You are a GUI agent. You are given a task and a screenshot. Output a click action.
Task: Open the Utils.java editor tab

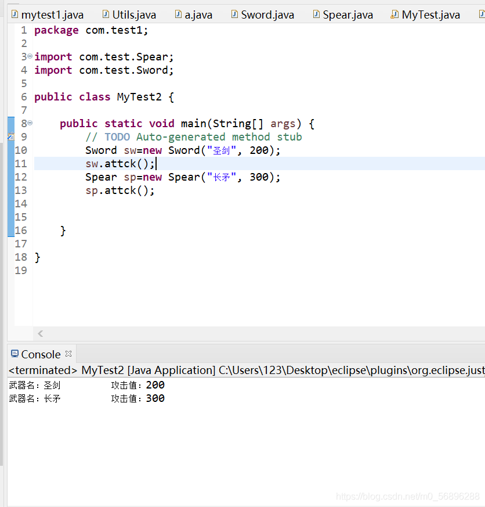pos(129,15)
